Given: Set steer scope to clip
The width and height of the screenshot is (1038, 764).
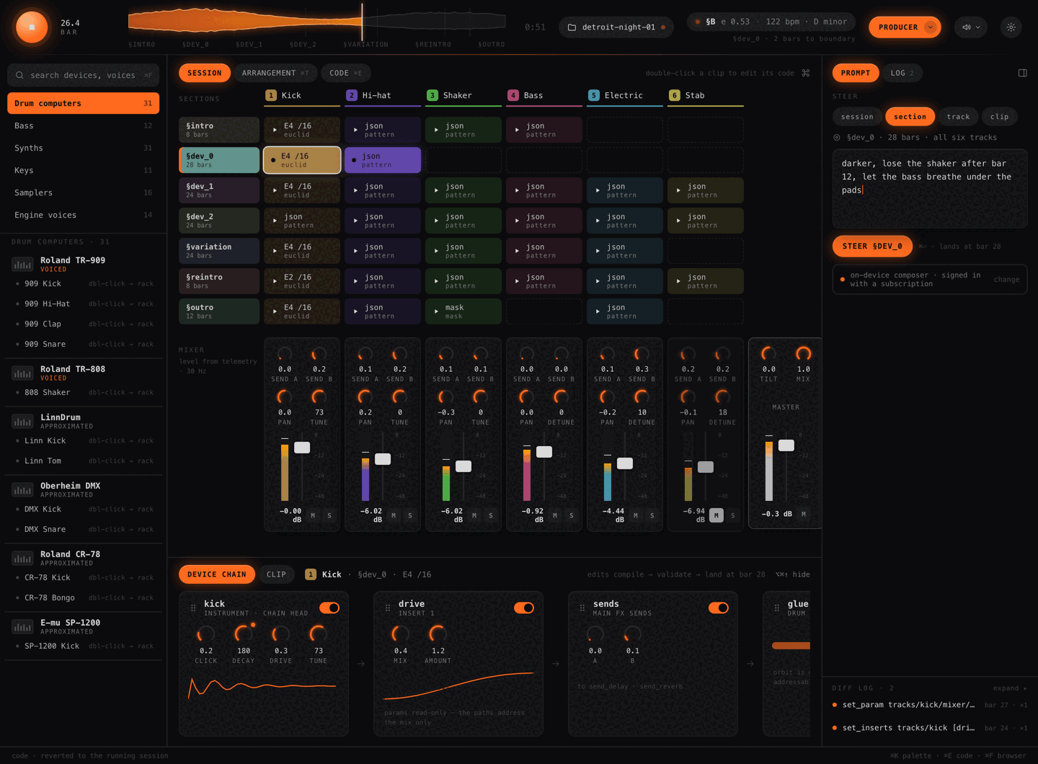Looking at the screenshot, I should click(x=999, y=117).
